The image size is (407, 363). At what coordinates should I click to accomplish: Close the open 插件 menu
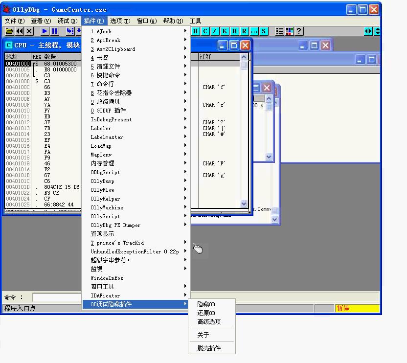[x=94, y=21]
